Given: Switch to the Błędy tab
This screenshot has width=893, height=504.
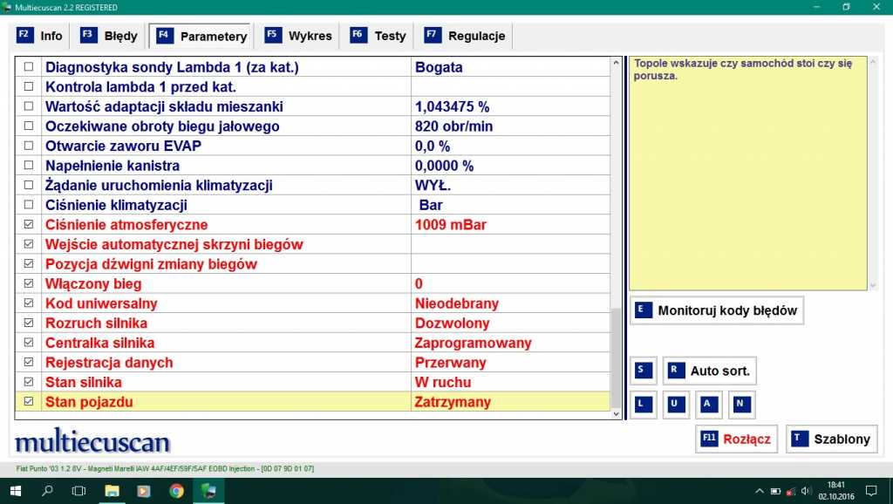Looking at the screenshot, I should (x=110, y=36).
